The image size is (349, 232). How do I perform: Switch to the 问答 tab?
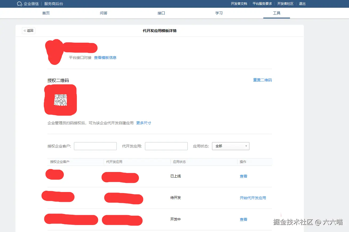pyautogui.click(x=104, y=13)
